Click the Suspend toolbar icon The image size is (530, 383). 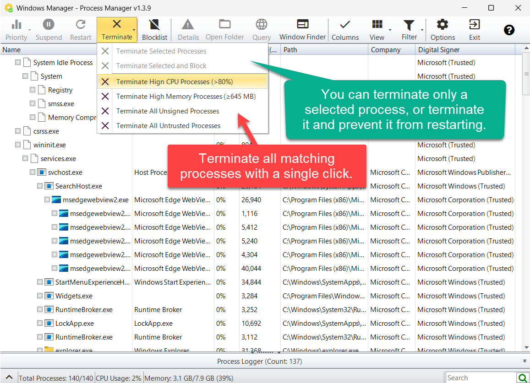coord(49,24)
